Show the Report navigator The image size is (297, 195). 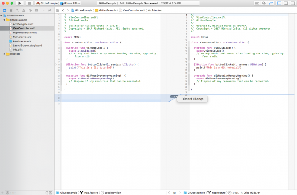coord(49,10)
